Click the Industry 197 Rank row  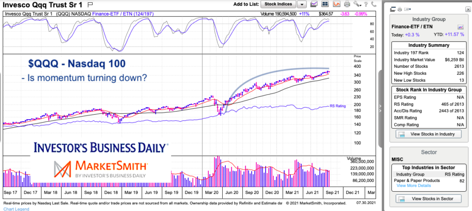click(428, 53)
